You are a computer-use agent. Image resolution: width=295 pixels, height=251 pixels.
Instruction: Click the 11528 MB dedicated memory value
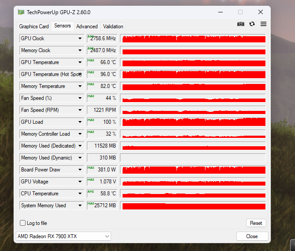click(102, 146)
